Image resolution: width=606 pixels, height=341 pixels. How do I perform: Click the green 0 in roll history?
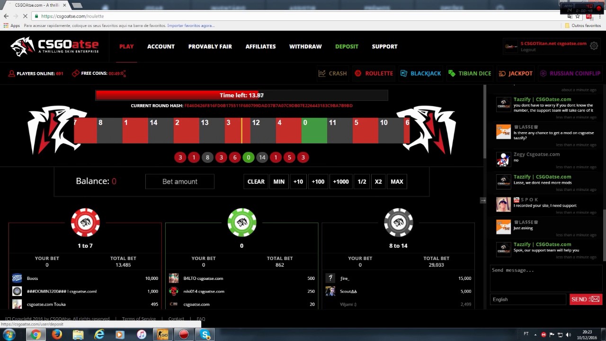coord(248,157)
